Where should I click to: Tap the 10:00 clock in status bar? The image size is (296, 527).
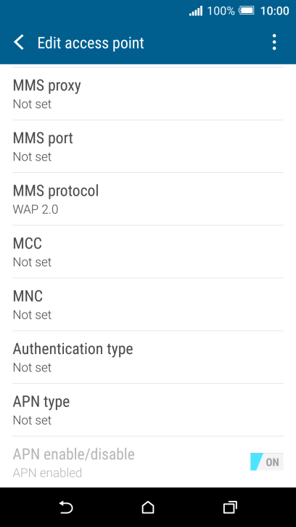(x=274, y=11)
